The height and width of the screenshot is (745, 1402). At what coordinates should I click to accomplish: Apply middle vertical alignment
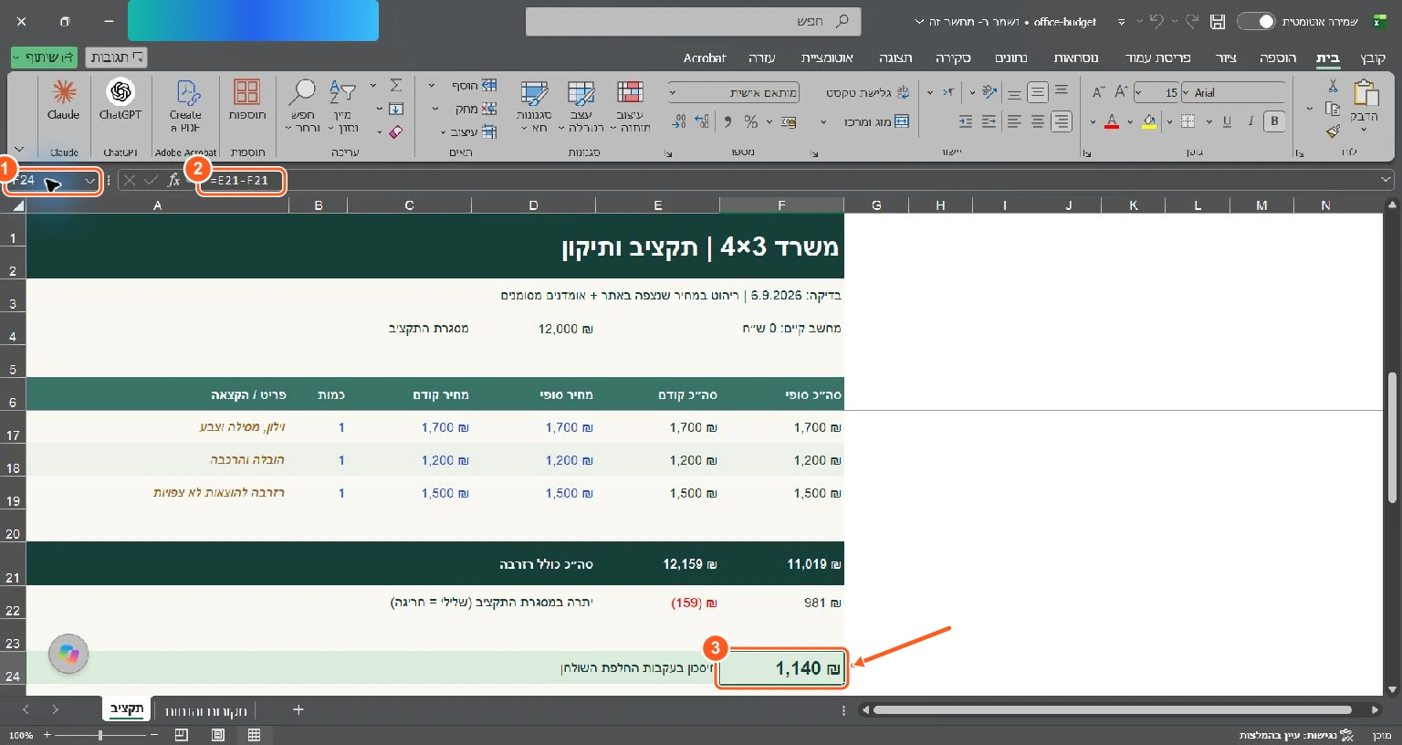1038,92
